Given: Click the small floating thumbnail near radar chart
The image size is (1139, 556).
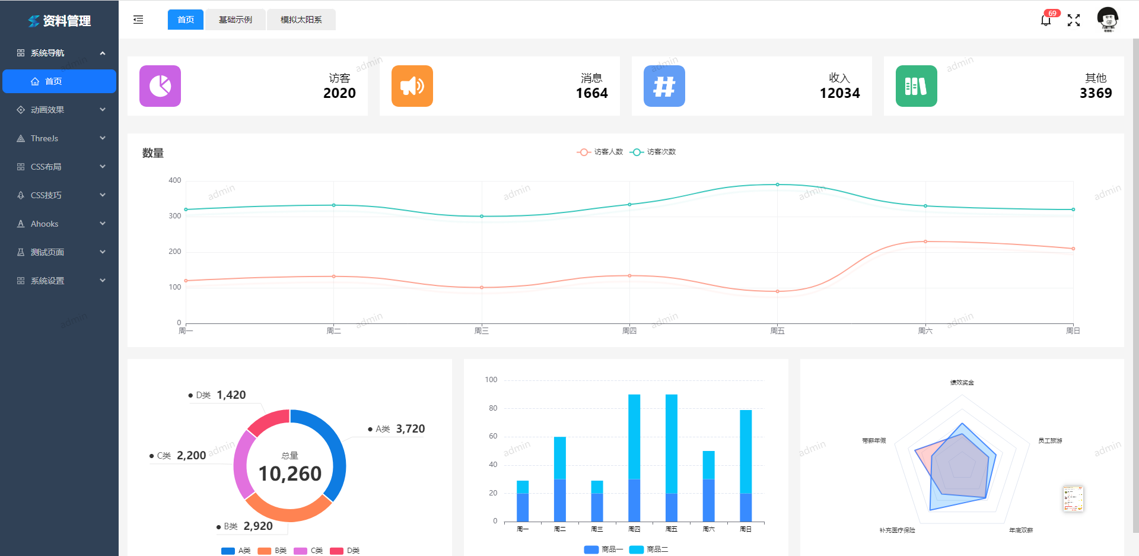Looking at the screenshot, I should (x=1073, y=498).
